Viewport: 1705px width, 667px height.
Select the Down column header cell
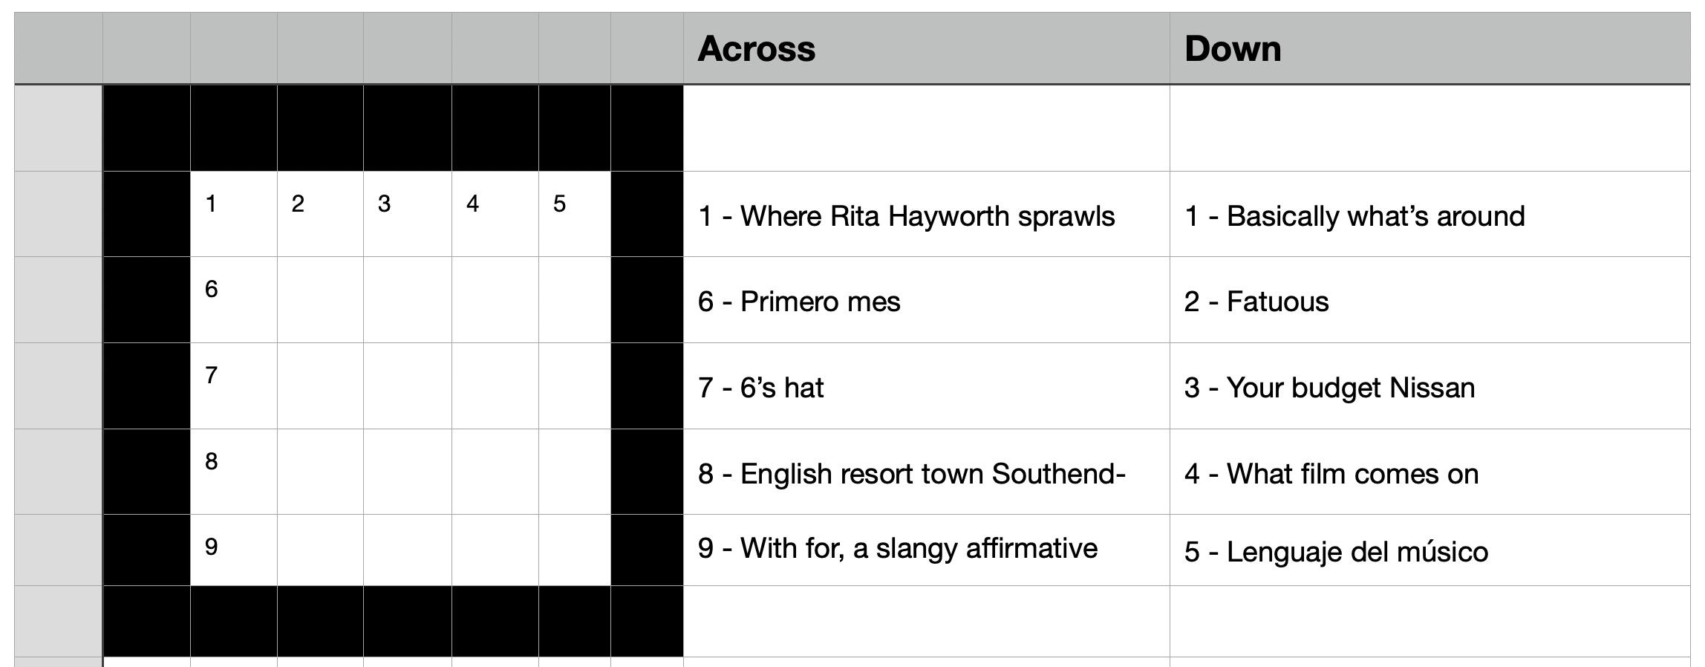click(x=1429, y=49)
